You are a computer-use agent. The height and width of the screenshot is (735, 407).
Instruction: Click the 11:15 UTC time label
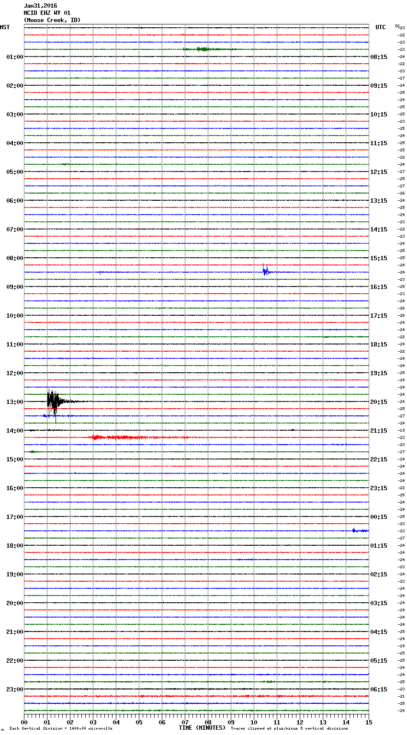click(379, 143)
